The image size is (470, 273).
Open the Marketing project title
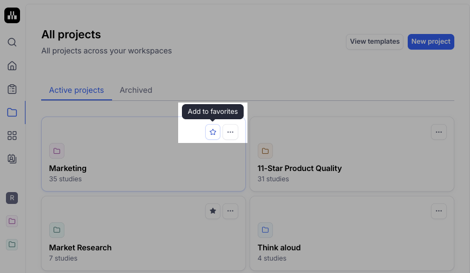point(68,168)
